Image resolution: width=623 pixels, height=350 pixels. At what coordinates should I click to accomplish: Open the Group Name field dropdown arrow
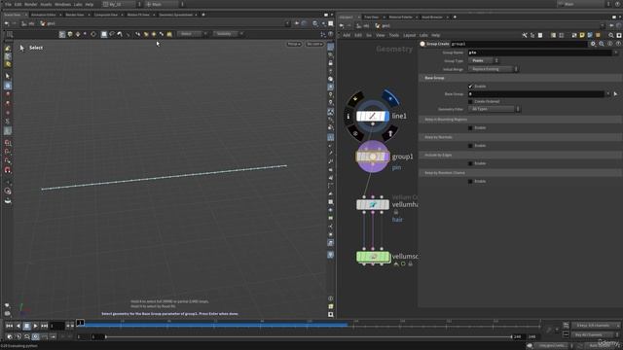616,52
